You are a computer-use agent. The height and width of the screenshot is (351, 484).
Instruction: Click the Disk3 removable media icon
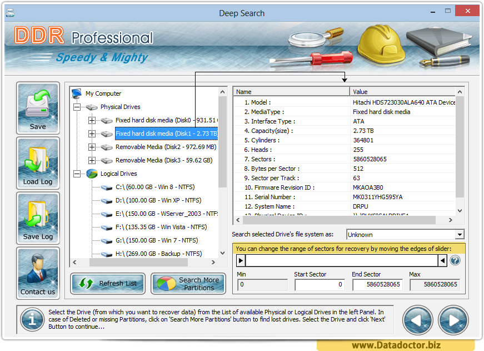click(107, 160)
